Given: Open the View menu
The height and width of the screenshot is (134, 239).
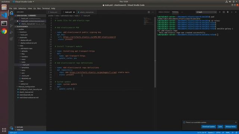Looking at the screenshot, I should coord(30,8).
